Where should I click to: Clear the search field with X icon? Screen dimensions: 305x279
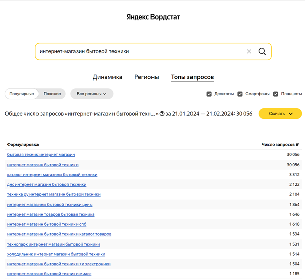249,51
